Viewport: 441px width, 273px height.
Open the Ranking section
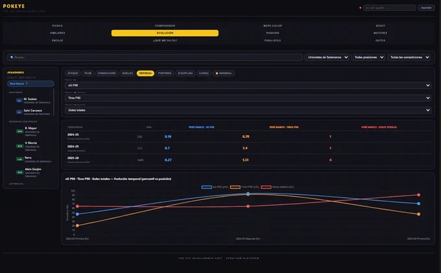pos(272,33)
